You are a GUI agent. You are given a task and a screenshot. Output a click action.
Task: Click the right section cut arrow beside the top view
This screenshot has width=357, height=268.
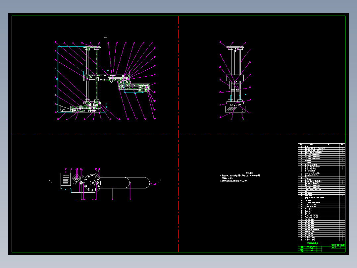[160, 181]
